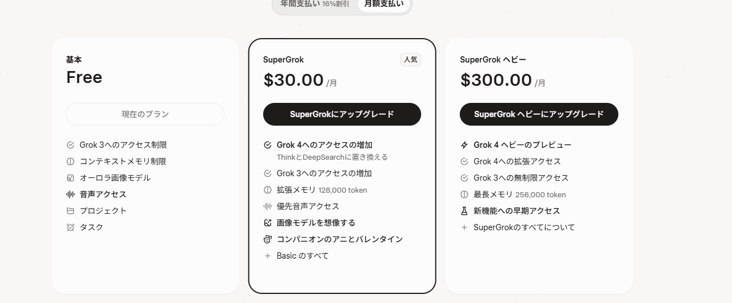The height and width of the screenshot is (303, 732).
Task: Click the brain icon beside コンテキストメモリ制限
Action: point(70,161)
